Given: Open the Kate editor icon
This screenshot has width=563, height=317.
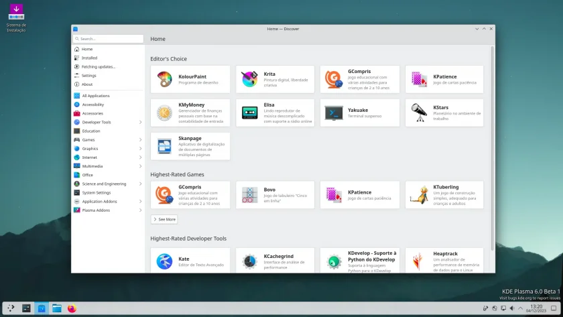Looking at the screenshot, I should (x=164, y=261).
